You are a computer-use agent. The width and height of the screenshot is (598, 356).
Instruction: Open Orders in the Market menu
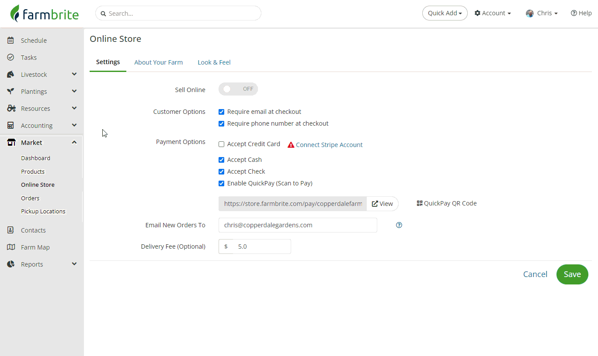(x=30, y=199)
